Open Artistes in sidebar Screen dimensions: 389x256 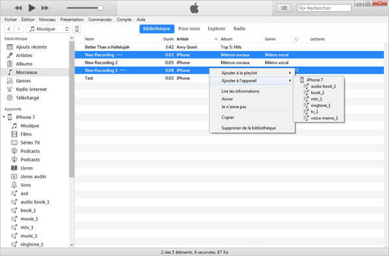point(24,55)
